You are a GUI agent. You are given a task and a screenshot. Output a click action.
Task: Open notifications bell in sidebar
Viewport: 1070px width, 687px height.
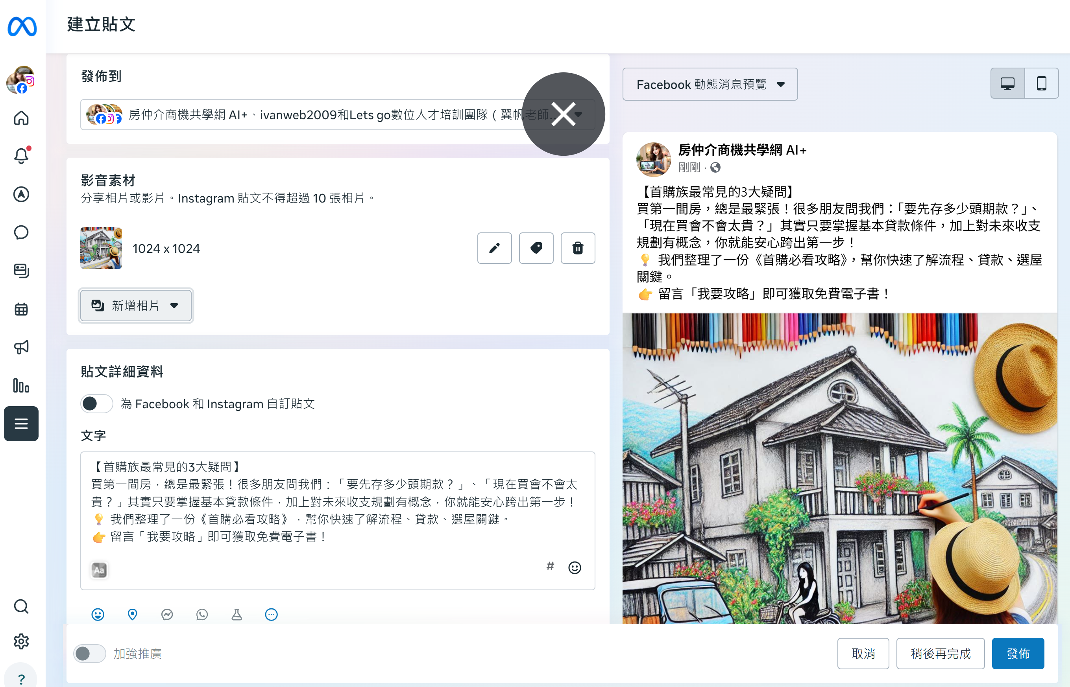[21, 155]
